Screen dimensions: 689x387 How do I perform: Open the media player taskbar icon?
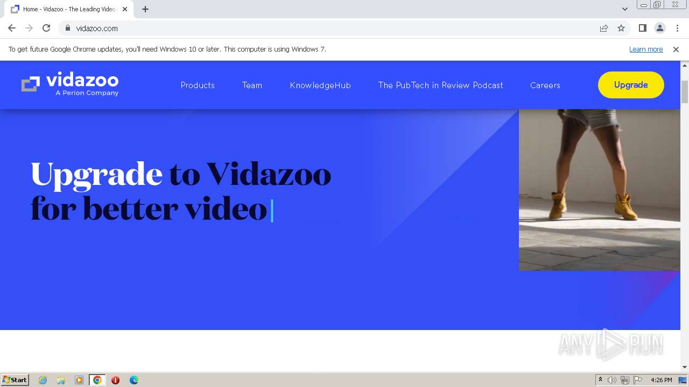tap(79, 380)
